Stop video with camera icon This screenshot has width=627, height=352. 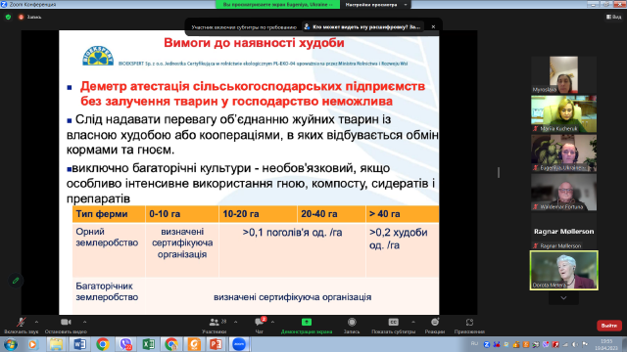[66, 326]
